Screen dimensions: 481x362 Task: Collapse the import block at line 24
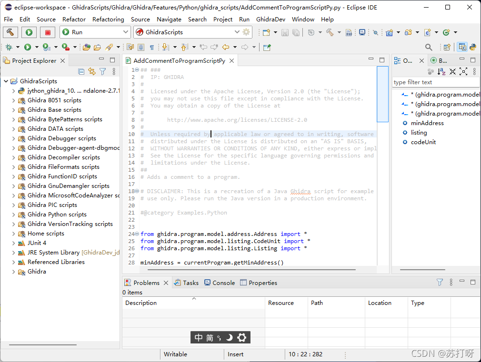coord(137,234)
